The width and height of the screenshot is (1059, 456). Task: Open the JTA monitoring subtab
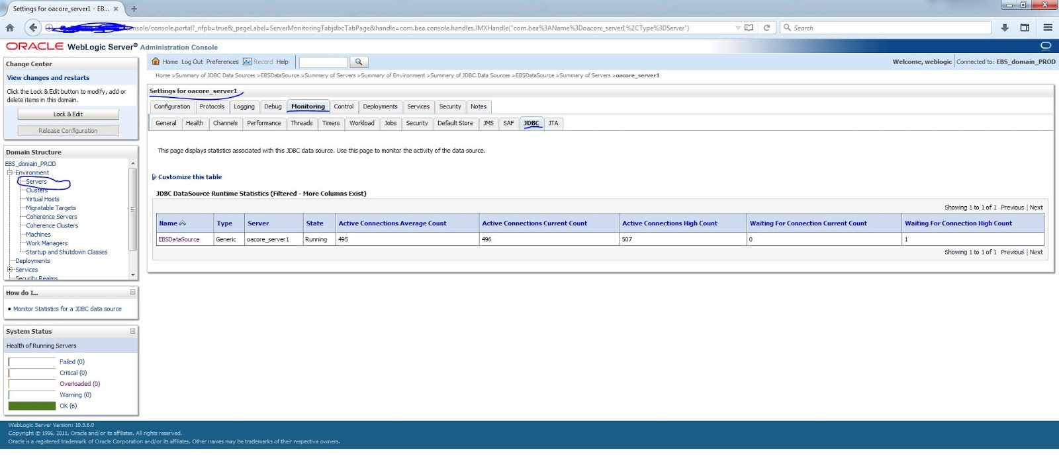(553, 123)
